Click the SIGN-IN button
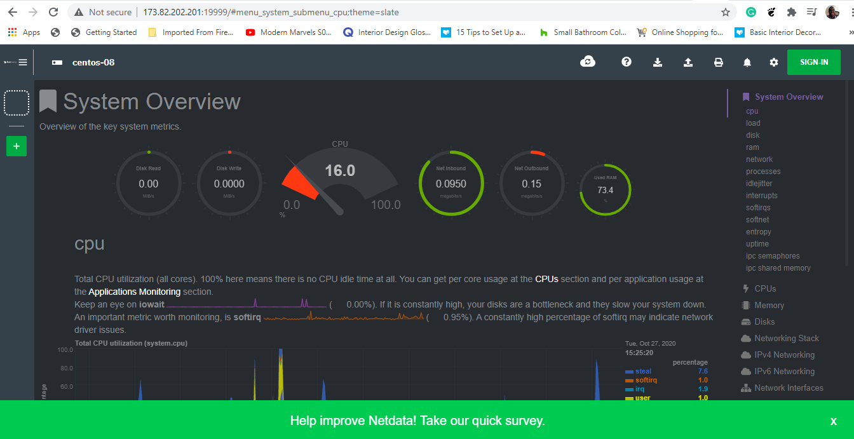Image resolution: width=854 pixels, height=439 pixels. [814, 62]
